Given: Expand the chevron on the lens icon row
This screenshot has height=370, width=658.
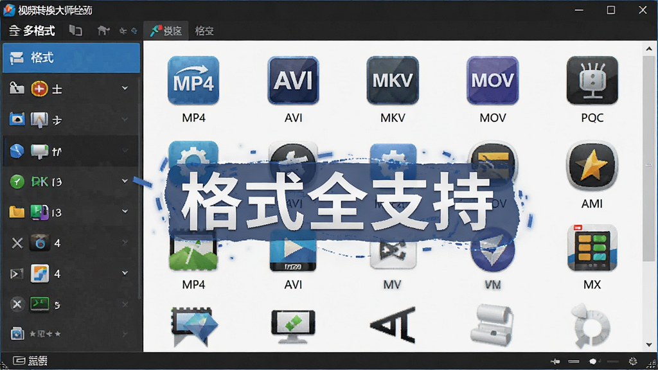Looking at the screenshot, I should [125, 242].
